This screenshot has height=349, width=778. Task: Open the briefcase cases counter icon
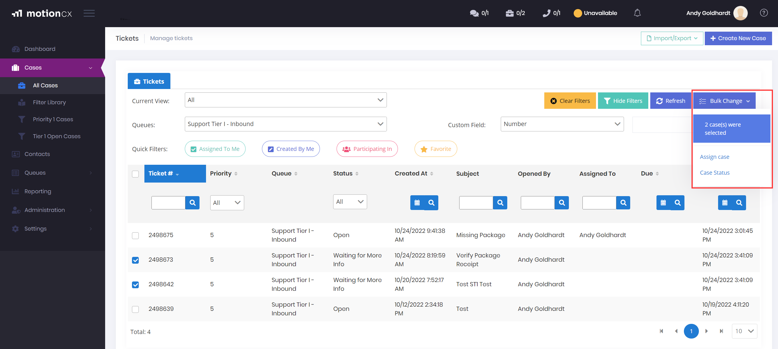tap(510, 13)
